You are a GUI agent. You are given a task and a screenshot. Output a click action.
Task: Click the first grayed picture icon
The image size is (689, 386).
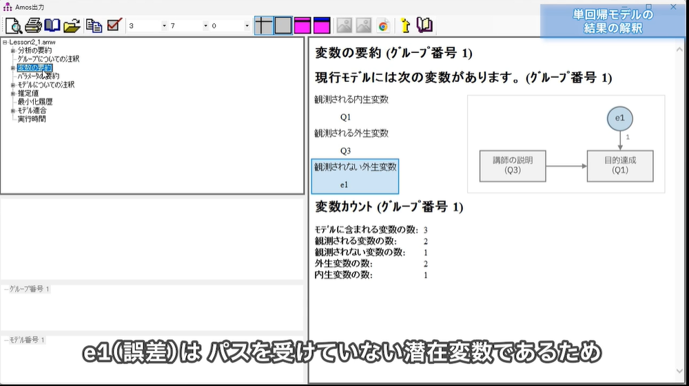(x=344, y=25)
